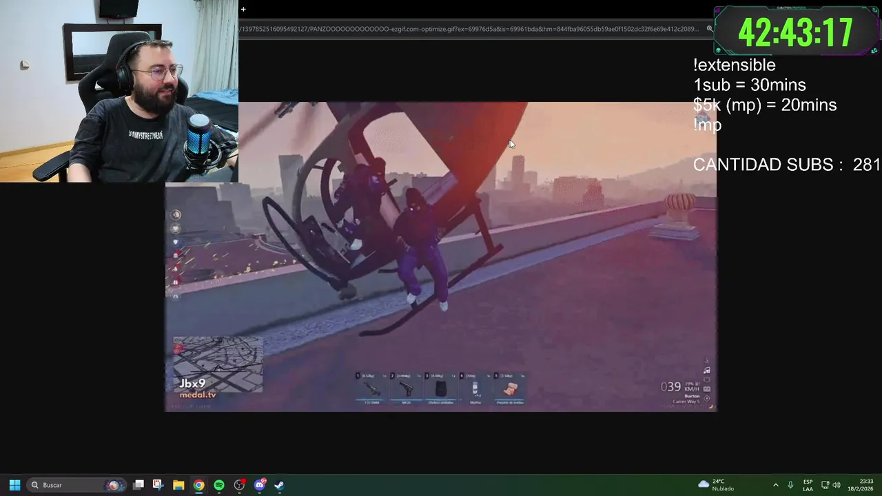Screen dimensions: 882x496
Task: Click the '$5k (mp) = 20mins' text
Action: [765, 105]
